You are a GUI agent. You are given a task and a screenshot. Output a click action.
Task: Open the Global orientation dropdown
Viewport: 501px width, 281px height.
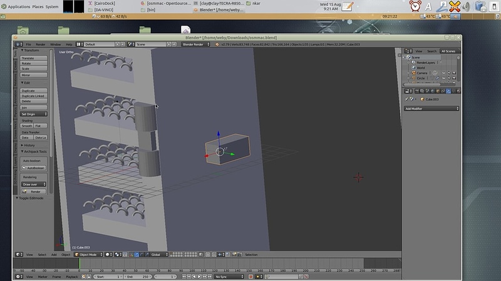point(159,255)
